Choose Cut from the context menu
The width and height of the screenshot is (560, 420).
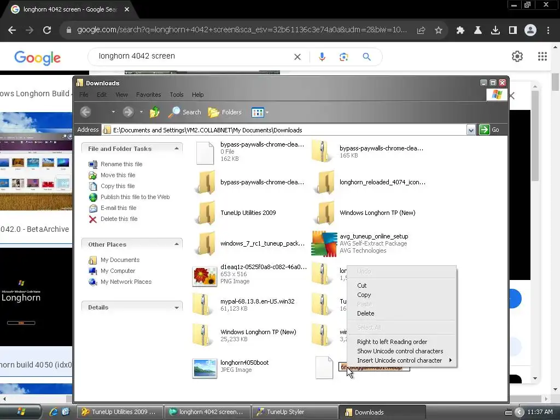tap(362, 285)
